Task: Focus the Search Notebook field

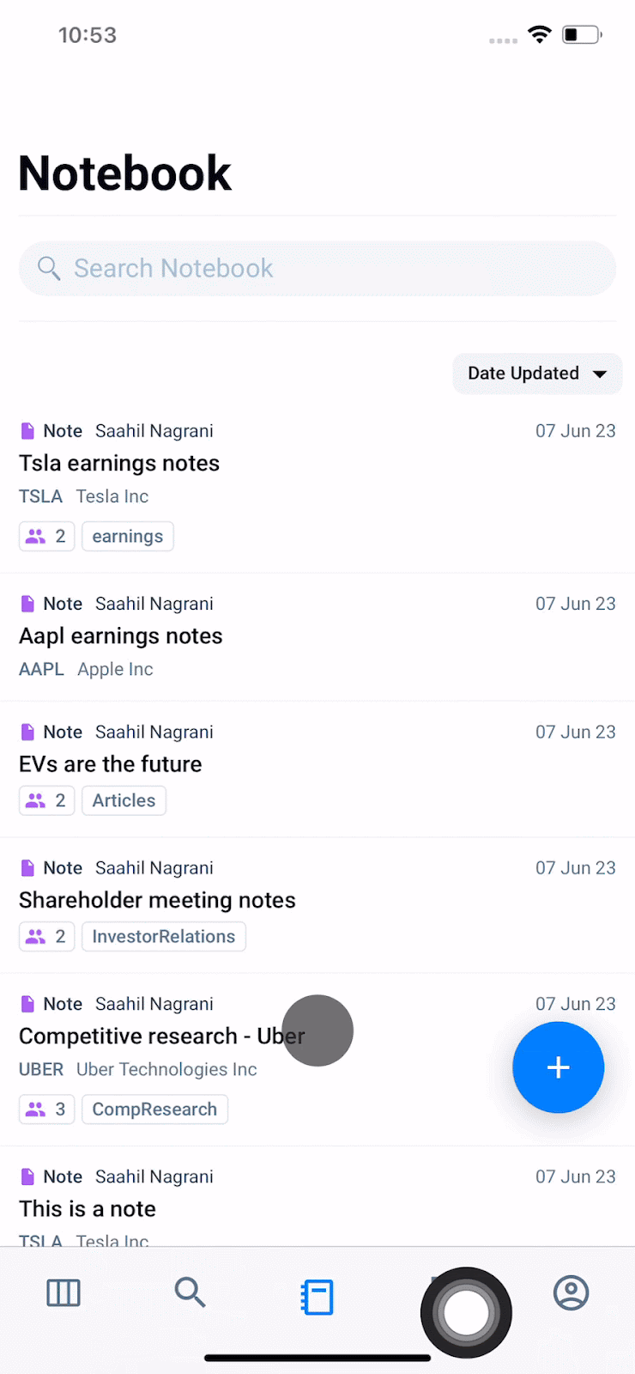Action: pos(317,269)
